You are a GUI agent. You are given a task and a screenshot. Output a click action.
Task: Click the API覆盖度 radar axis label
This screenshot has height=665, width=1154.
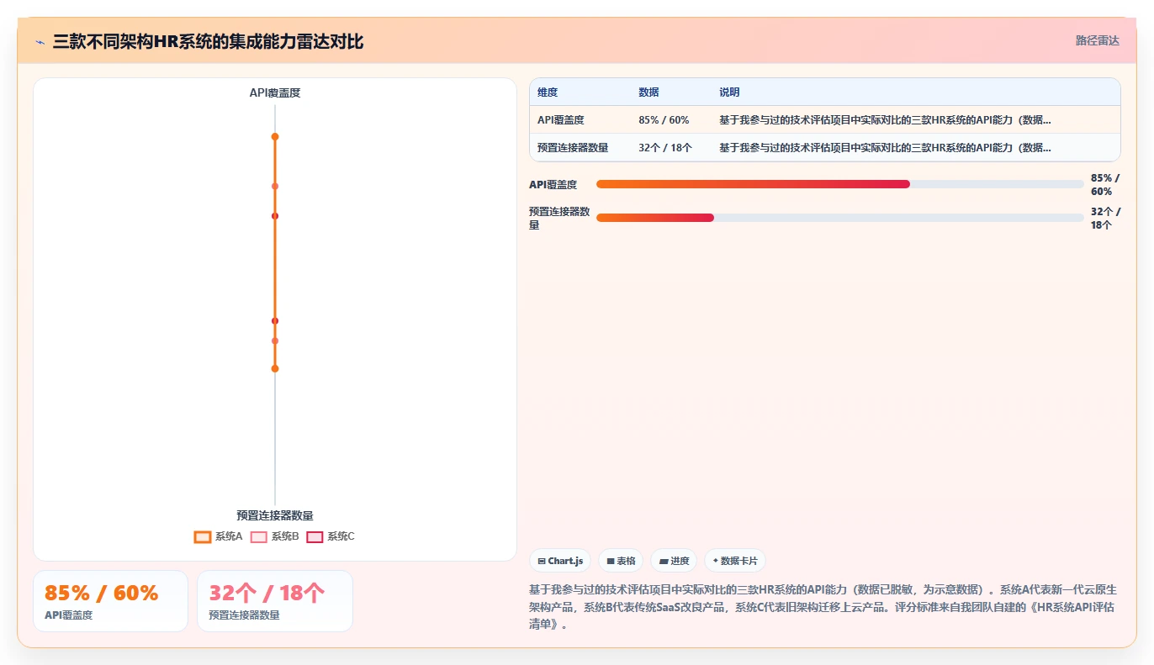(x=275, y=92)
